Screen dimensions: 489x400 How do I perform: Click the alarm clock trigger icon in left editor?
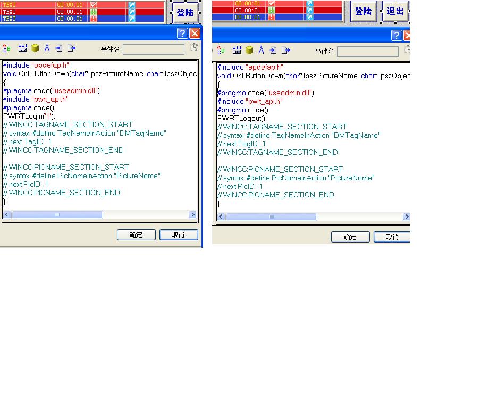[x=194, y=47]
